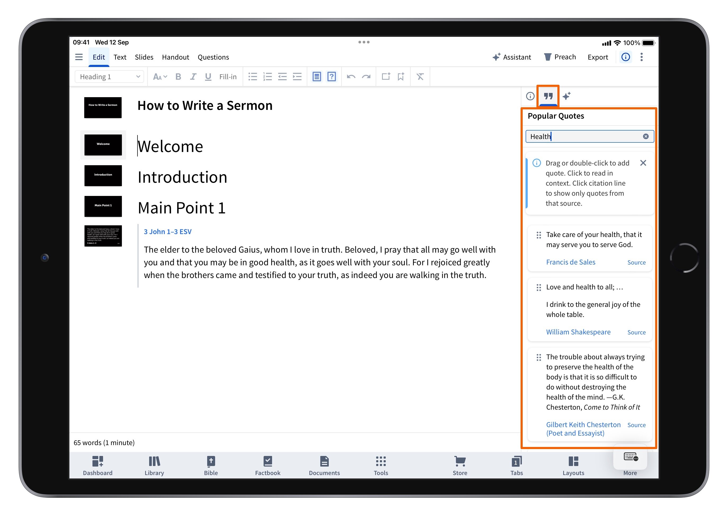Create a numbered list
This screenshot has height=515, width=728.
(267, 77)
